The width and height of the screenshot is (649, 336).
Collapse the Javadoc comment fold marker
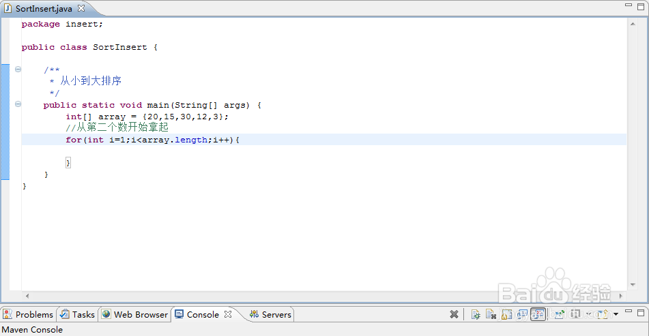(18, 69)
